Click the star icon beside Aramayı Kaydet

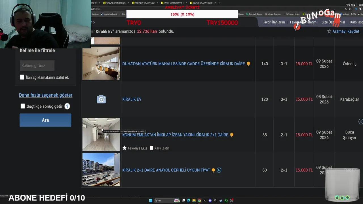coord(329,31)
